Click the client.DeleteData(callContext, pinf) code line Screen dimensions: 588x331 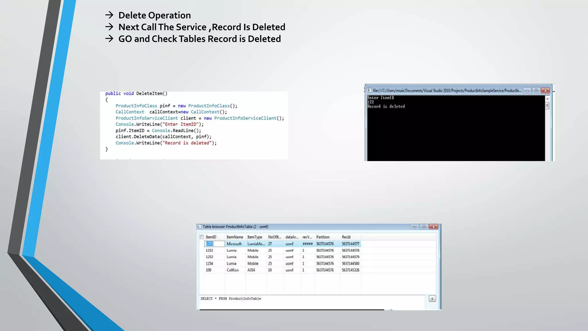[164, 137]
